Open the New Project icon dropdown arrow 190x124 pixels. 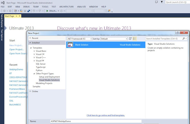(18, 11)
